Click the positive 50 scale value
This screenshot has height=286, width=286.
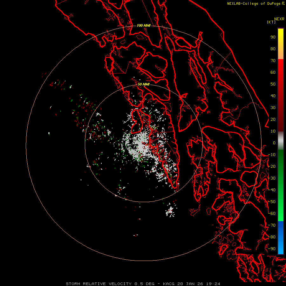pyautogui.click(x=273, y=84)
